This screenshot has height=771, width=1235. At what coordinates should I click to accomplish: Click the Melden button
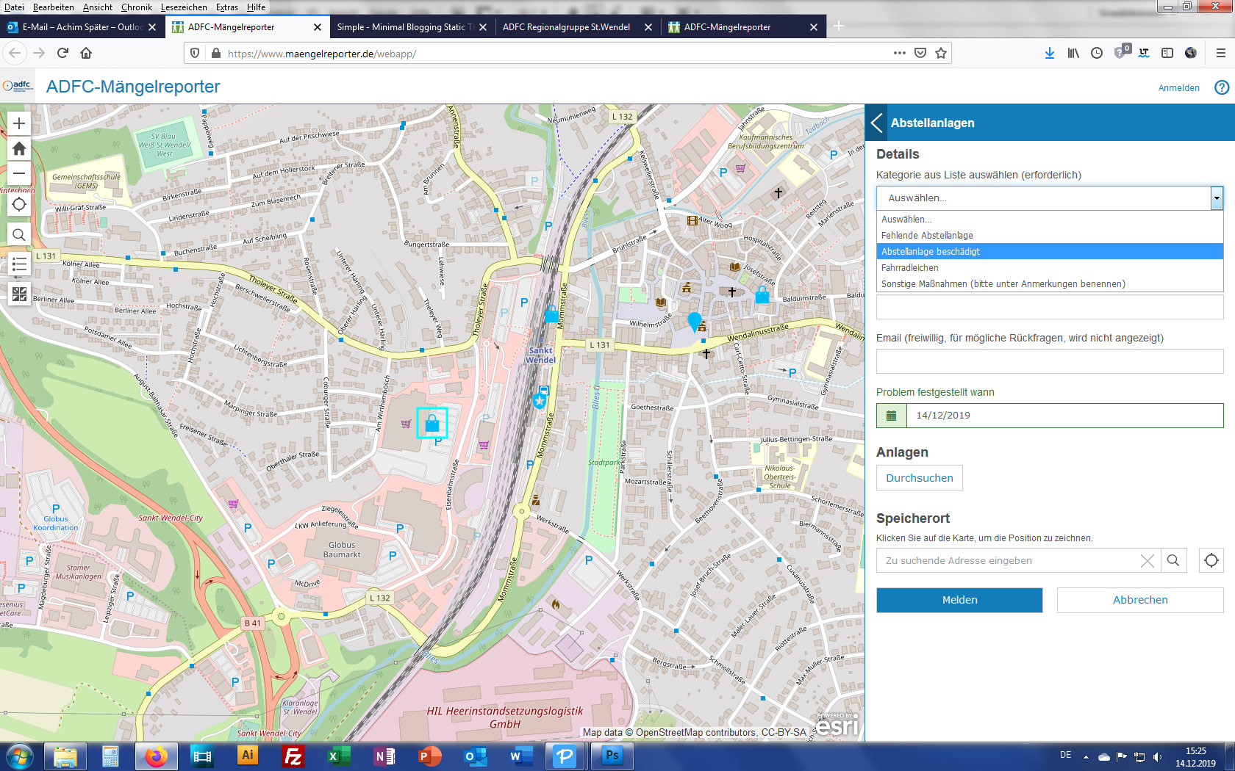(959, 600)
